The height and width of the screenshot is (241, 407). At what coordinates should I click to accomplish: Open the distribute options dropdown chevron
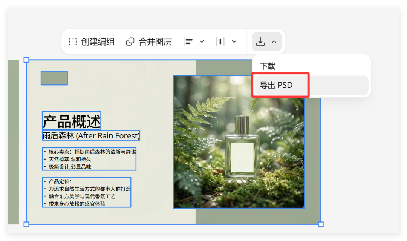[x=234, y=42]
